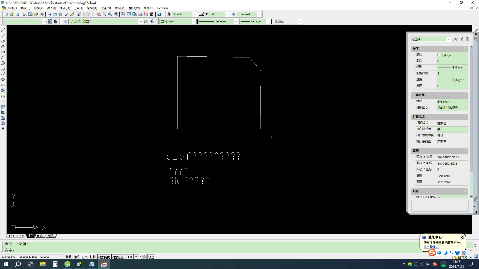Open the calculator icon in toolbar

(152, 15)
